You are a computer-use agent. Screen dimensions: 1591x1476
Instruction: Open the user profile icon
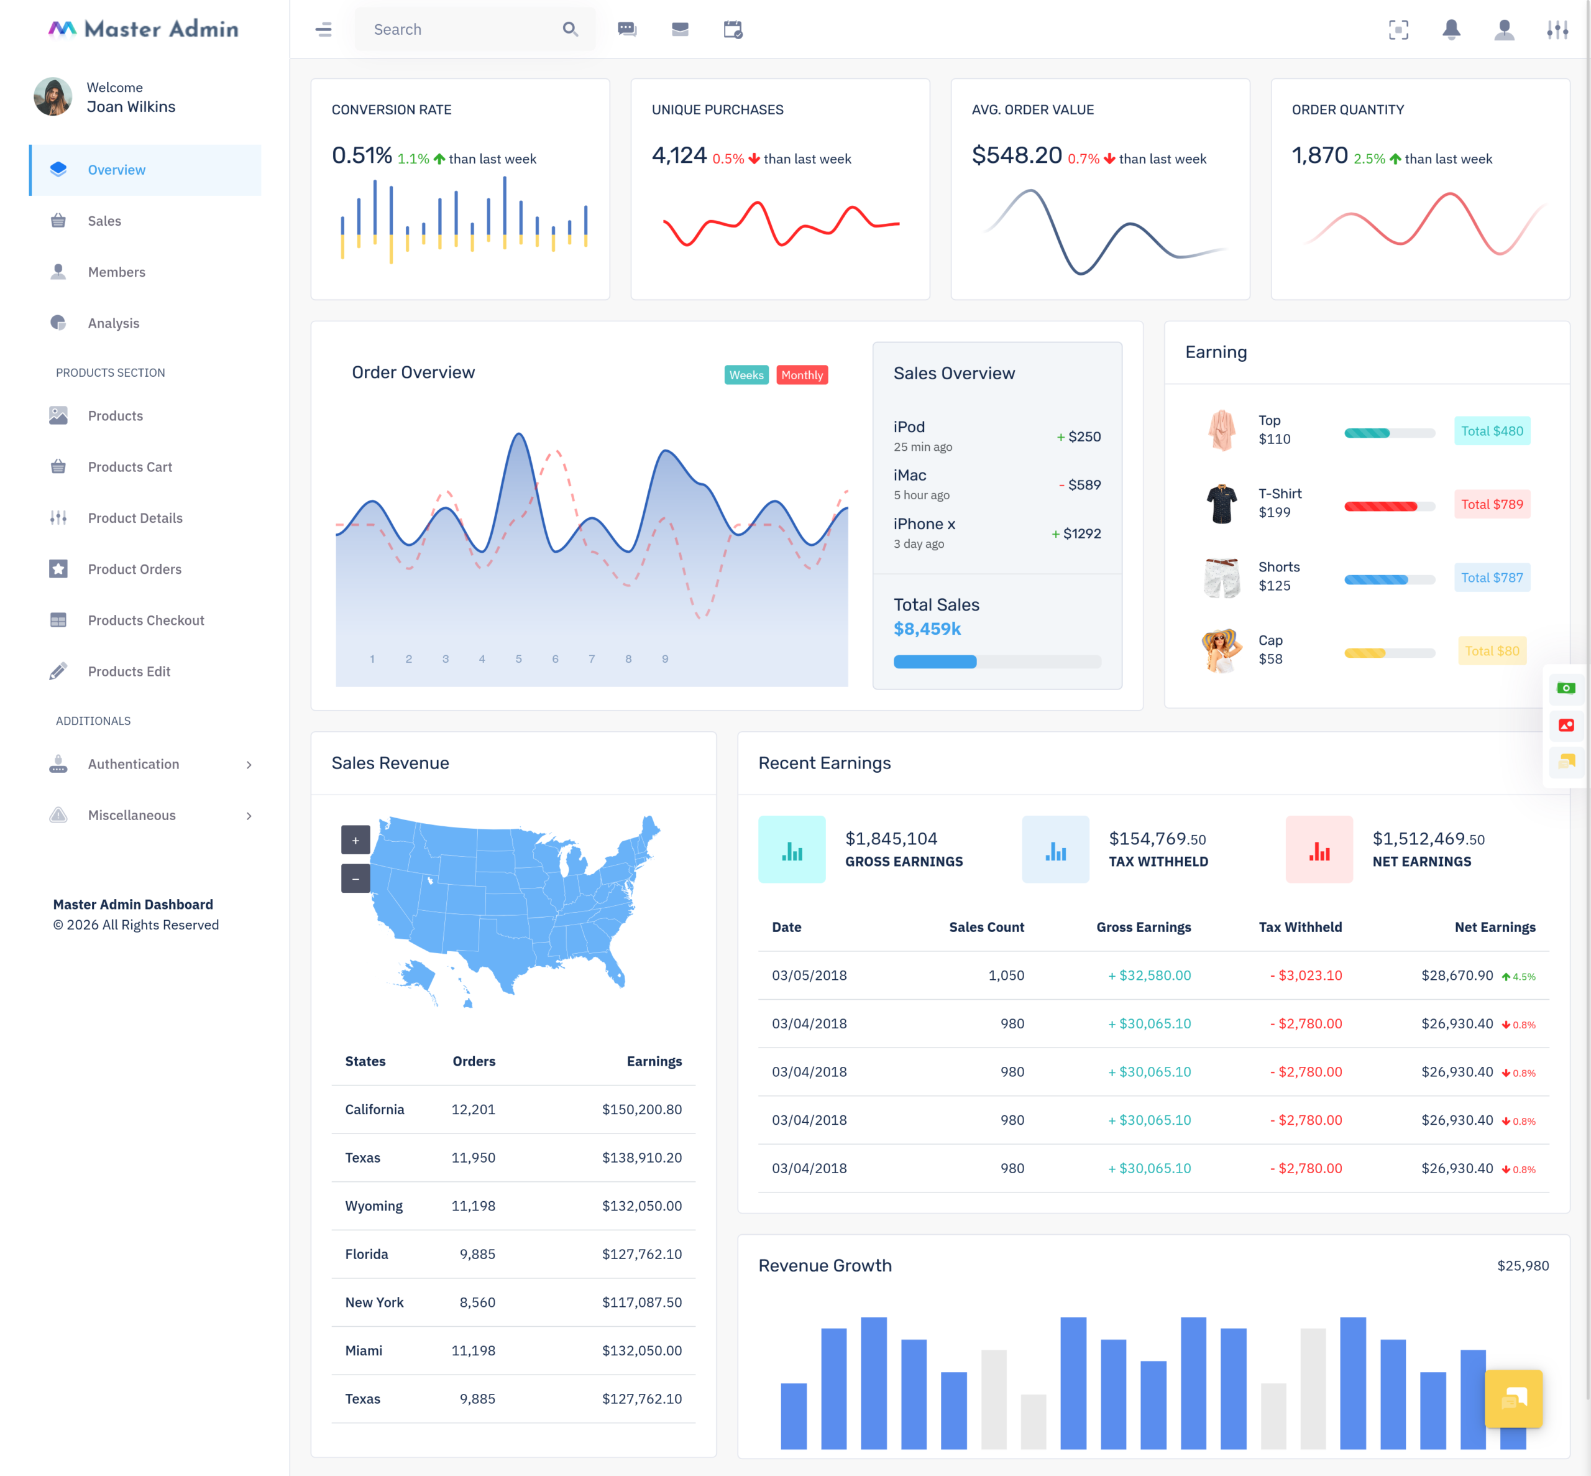click(1504, 30)
